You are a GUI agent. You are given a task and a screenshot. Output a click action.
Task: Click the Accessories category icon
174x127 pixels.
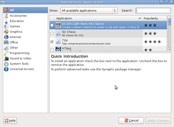tap(6, 16)
